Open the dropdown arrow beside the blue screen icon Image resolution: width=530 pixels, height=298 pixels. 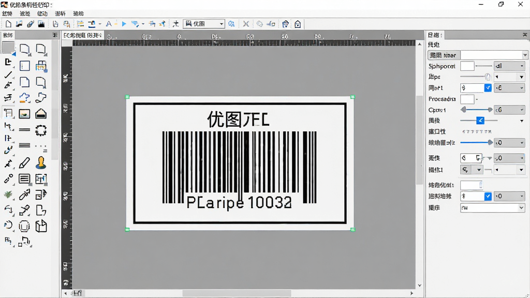(x=143, y=24)
